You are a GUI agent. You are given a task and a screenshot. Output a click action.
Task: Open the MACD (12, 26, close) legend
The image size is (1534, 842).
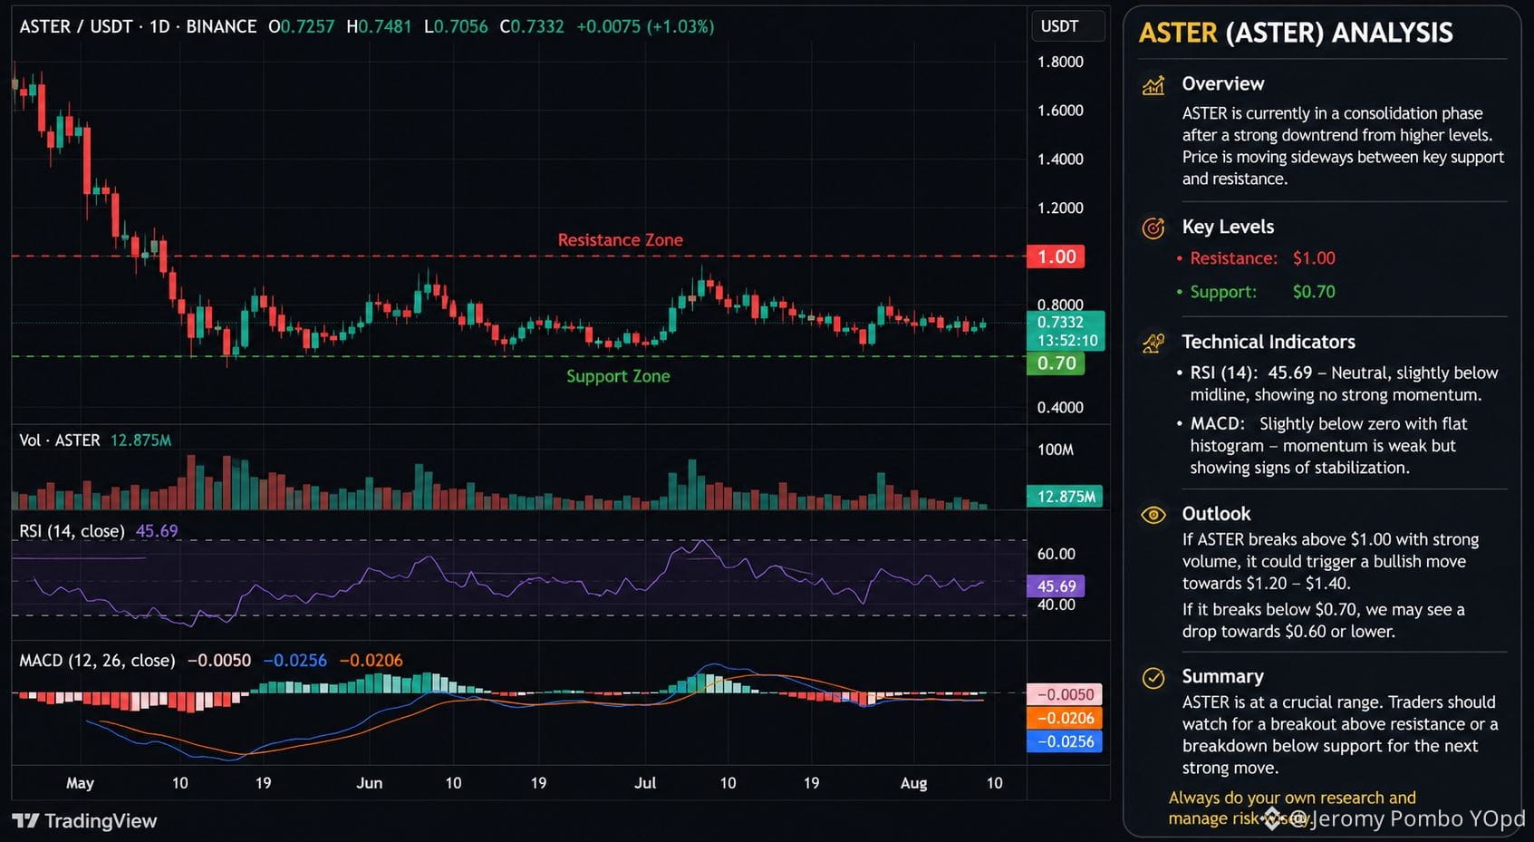97,661
